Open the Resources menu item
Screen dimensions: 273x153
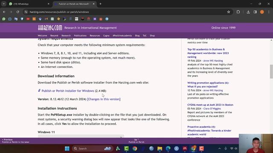pos(95,36)
